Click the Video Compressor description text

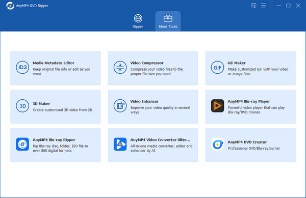[x=157, y=71]
